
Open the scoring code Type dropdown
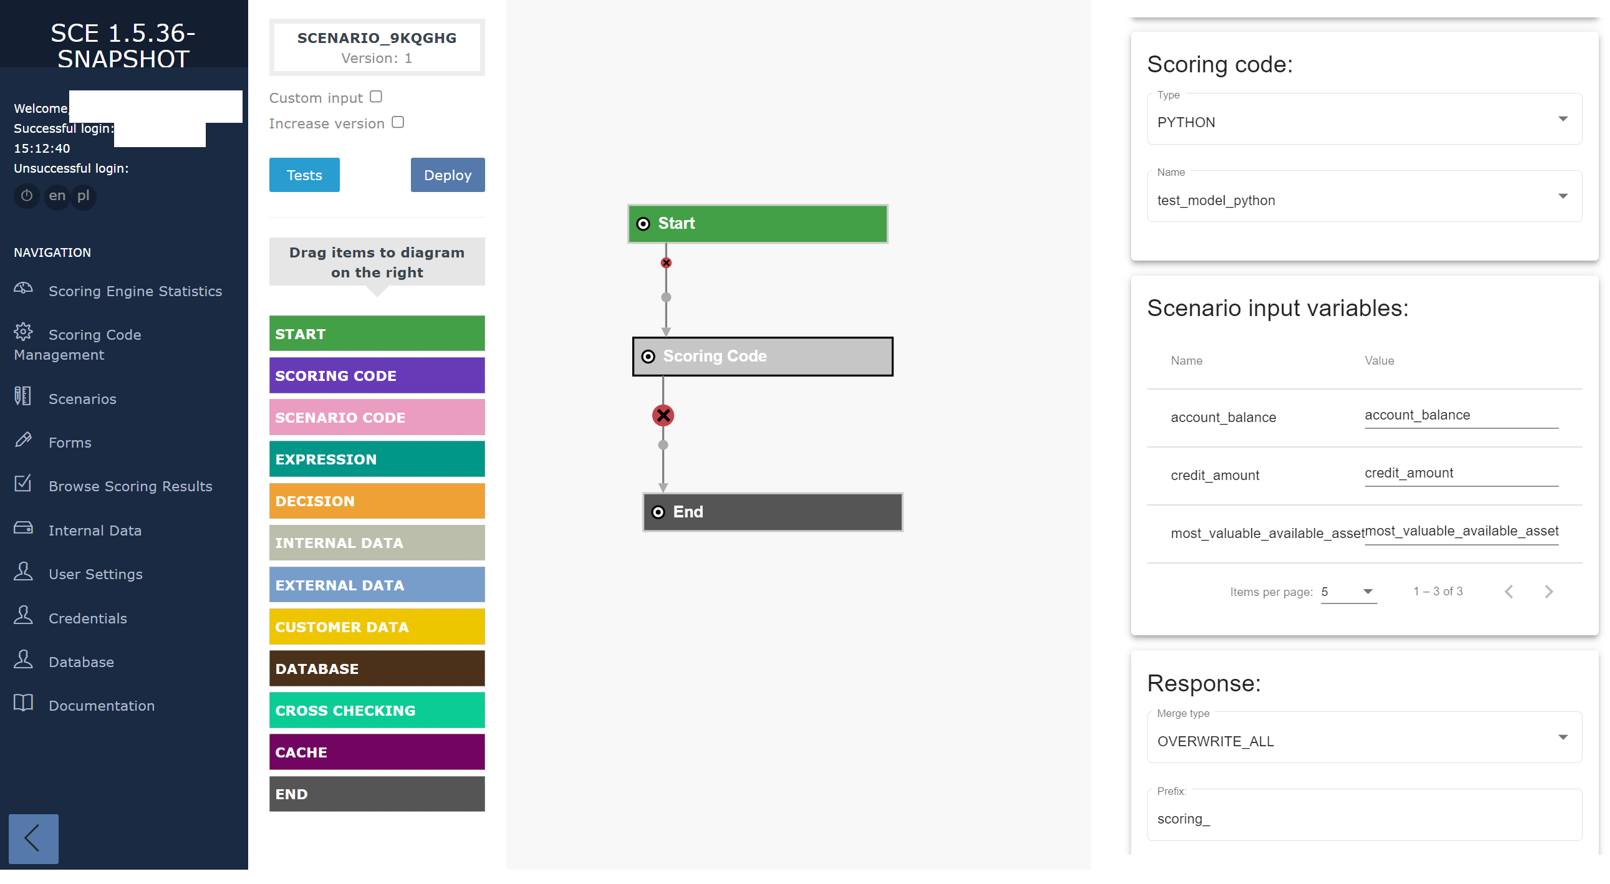(1364, 120)
